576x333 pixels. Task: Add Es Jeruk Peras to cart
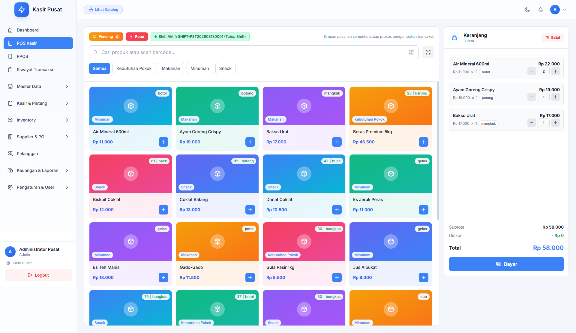click(x=424, y=210)
